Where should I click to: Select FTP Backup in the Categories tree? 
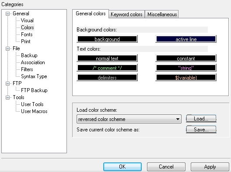coord(34,90)
